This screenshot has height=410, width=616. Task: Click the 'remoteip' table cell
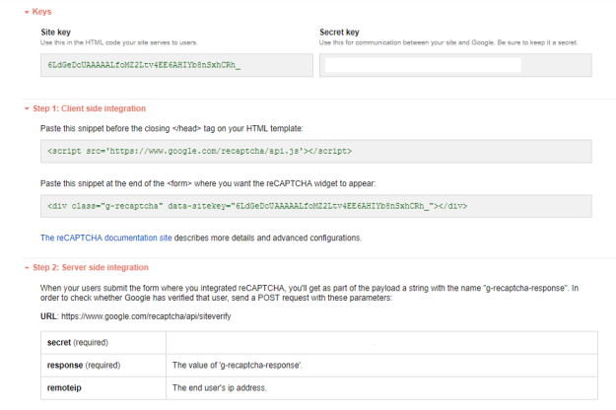tap(103, 388)
